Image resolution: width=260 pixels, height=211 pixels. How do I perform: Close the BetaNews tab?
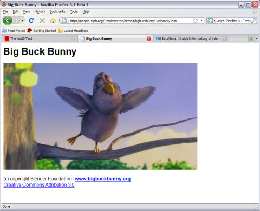pyautogui.click(x=225, y=39)
